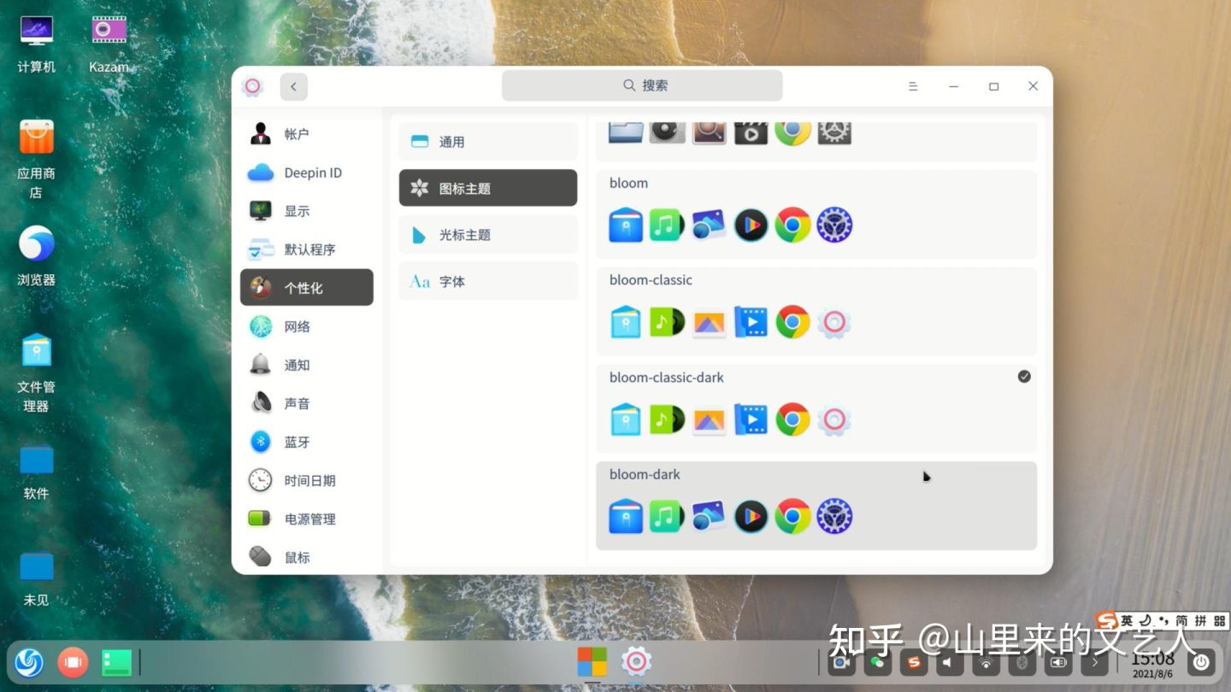The width and height of the screenshot is (1231, 692).
Task: Open 蓝牙 Bluetooth settings
Action: click(307, 442)
